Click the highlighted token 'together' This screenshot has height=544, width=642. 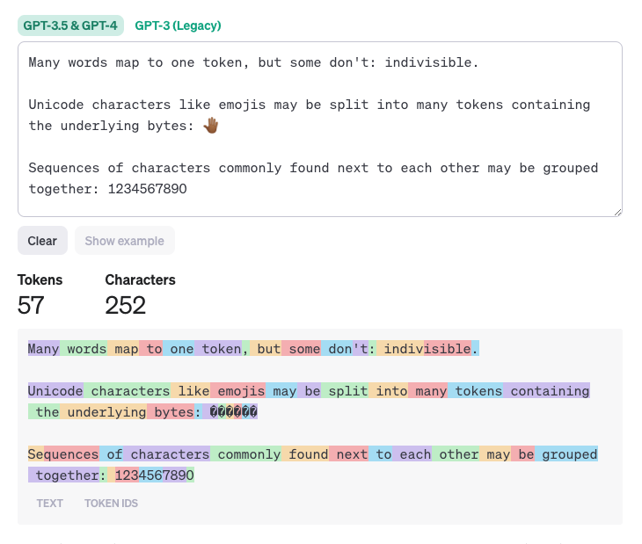(64, 475)
